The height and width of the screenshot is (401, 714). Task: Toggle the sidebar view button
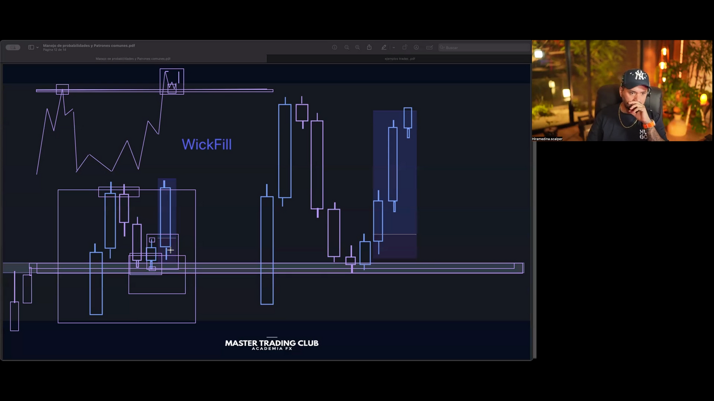pos(31,47)
